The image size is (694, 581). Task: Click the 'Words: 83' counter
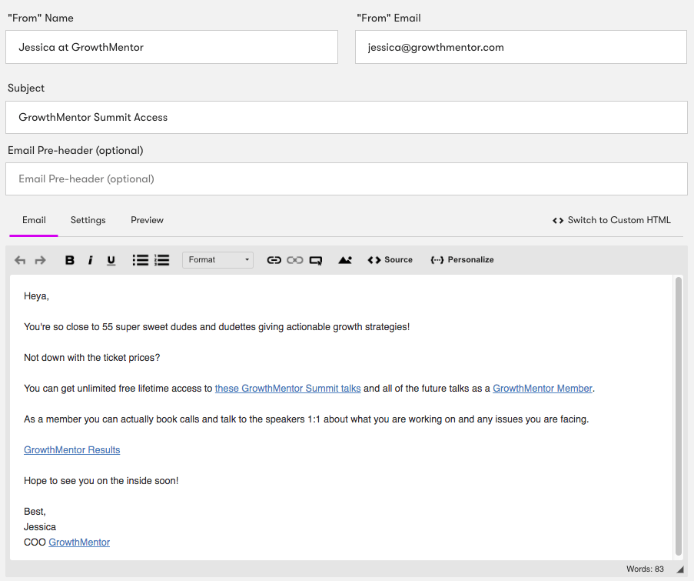click(x=645, y=569)
